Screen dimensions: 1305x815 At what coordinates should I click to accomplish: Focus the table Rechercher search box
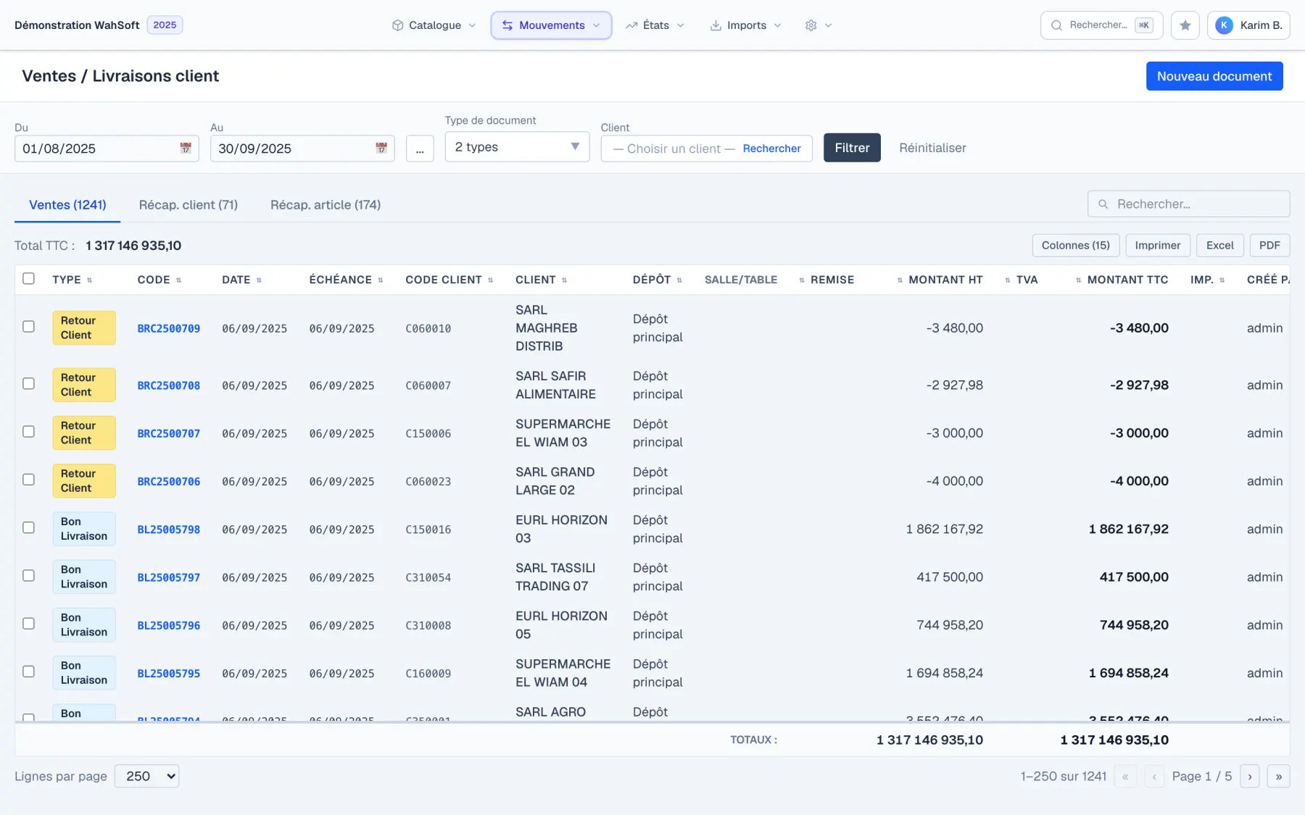point(1189,204)
